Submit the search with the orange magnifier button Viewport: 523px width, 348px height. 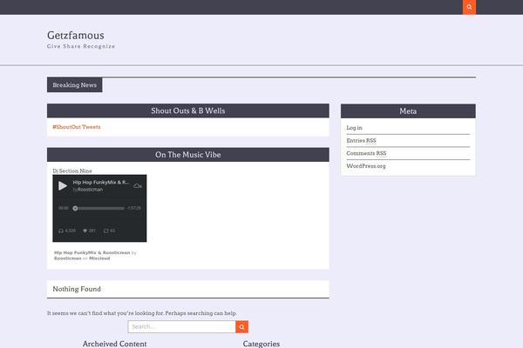click(241, 327)
